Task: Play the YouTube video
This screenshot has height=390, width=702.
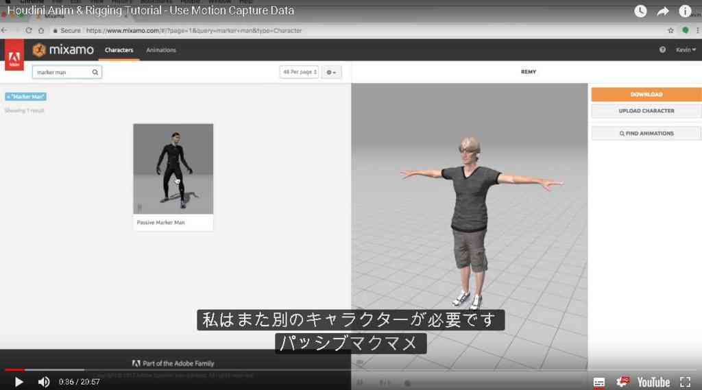Action: point(19,382)
